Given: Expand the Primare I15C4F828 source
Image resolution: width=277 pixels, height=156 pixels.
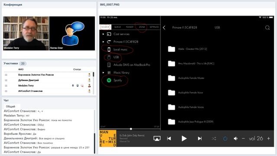Looking at the screenshot, I should tap(103, 42).
